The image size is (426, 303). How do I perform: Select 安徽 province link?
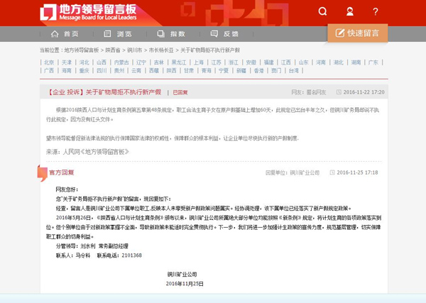click(x=251, y=62)
